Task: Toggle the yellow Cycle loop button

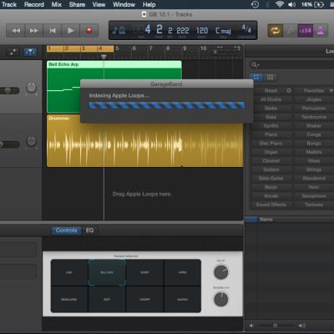Action: 276,31
